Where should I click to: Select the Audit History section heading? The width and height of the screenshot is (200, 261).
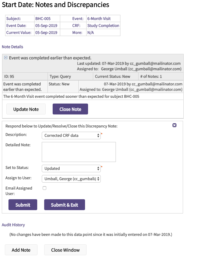(x=13, y=225)
